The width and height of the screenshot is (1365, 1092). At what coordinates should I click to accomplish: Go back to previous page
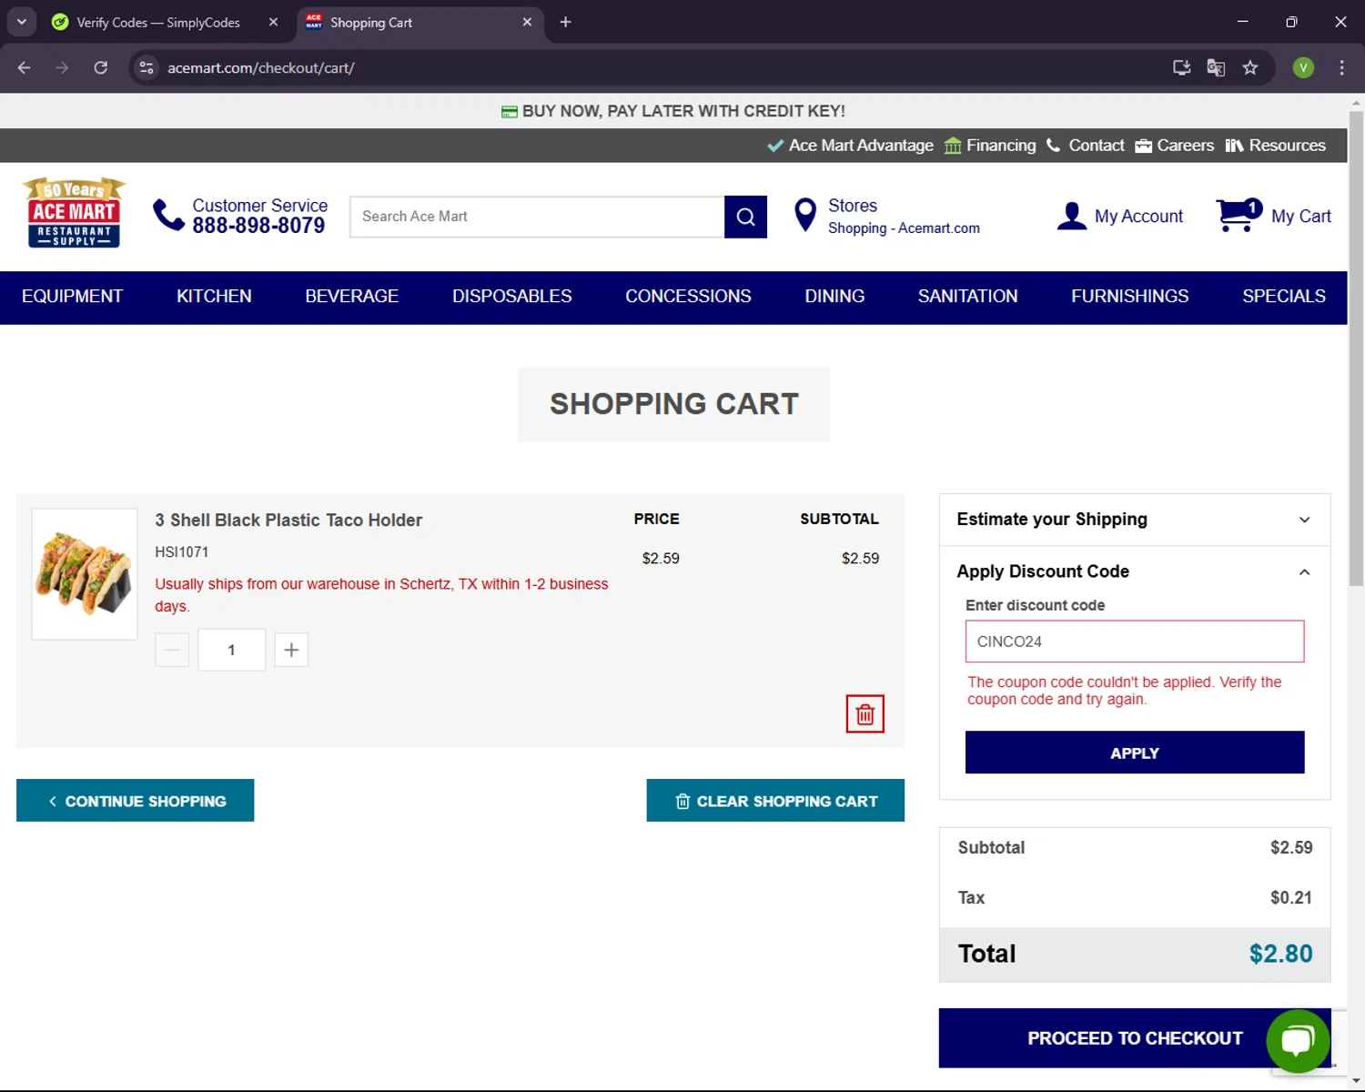[x=24, y=67]
